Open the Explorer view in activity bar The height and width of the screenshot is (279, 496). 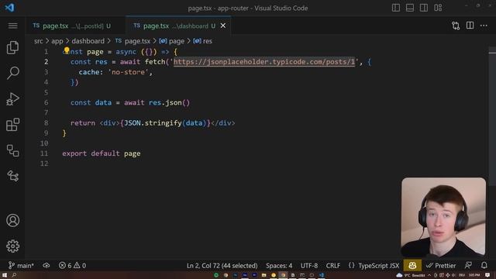[x=12, y=47]
